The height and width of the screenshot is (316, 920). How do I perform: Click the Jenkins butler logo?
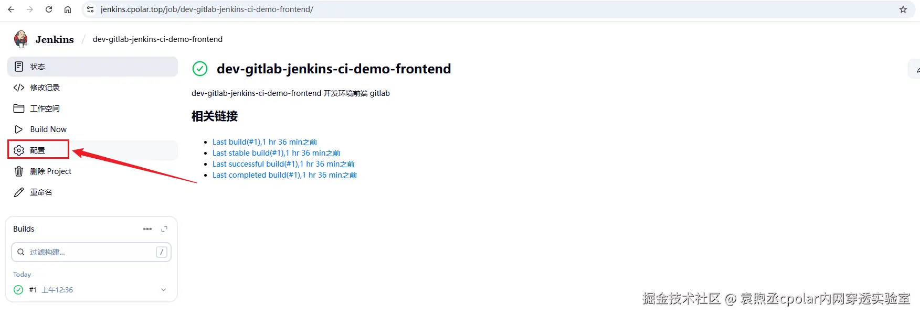21,39
